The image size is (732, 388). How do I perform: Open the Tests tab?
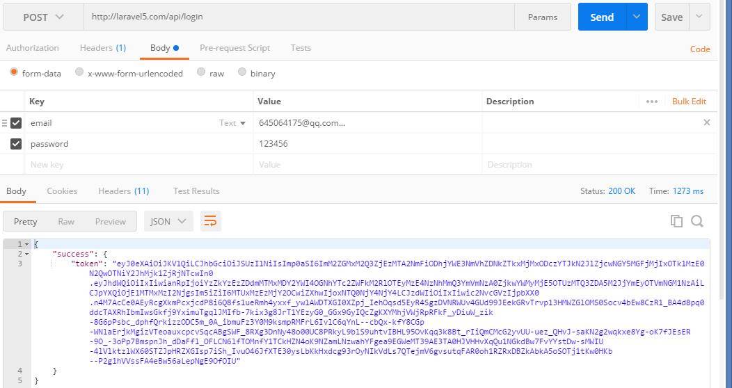coord(301,47)
